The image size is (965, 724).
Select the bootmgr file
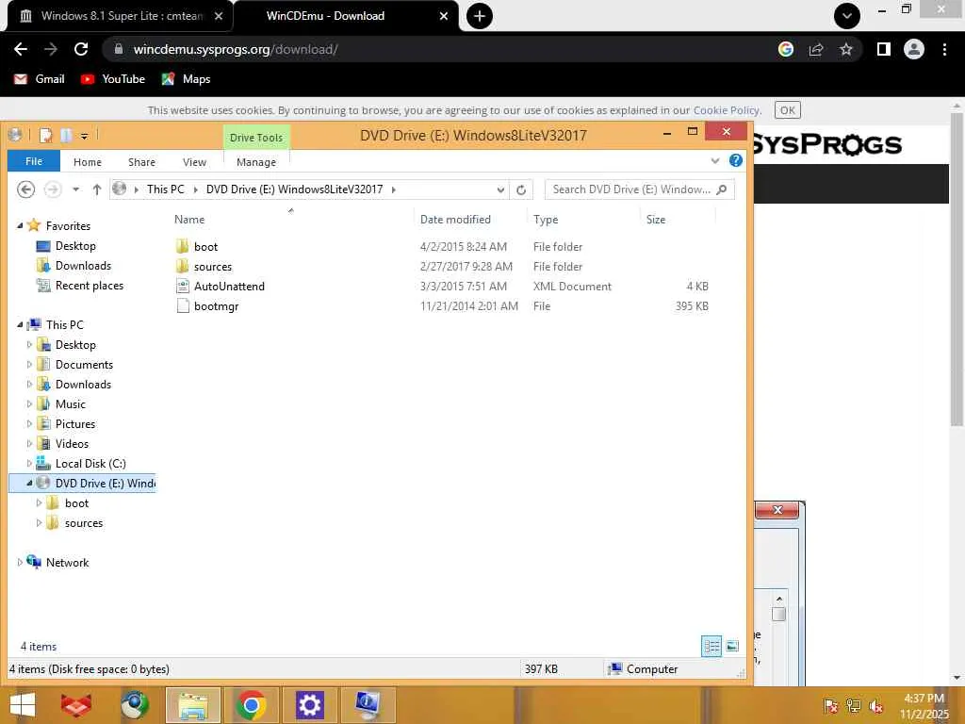[x=216, y=306]
